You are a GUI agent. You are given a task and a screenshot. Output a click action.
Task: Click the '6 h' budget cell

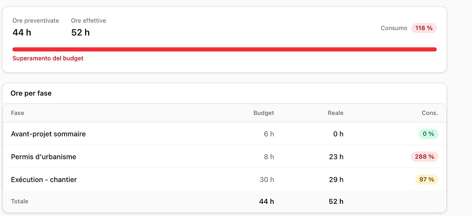[269, 134]
